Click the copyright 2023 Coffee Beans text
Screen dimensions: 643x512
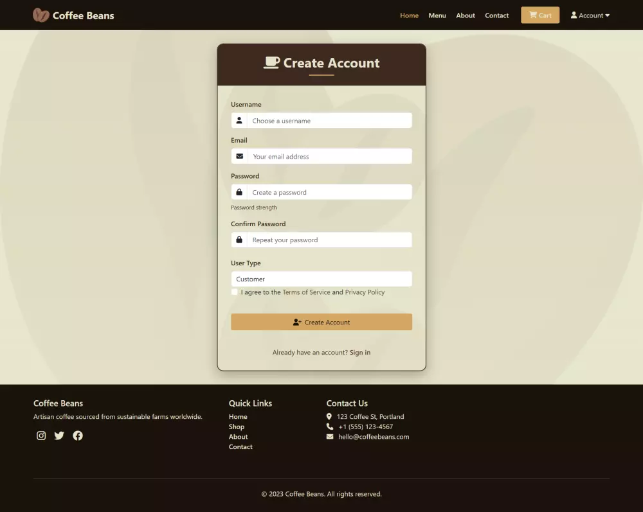pos(321,494)
